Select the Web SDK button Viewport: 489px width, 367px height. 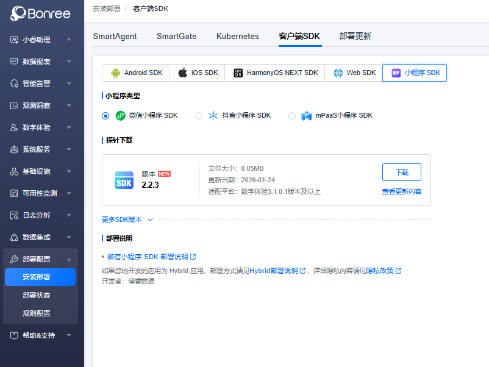click(x=354, y=73)
